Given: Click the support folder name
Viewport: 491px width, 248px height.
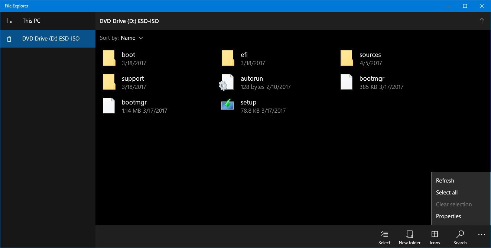Looking at the screenshot, I should click(133, 79).
